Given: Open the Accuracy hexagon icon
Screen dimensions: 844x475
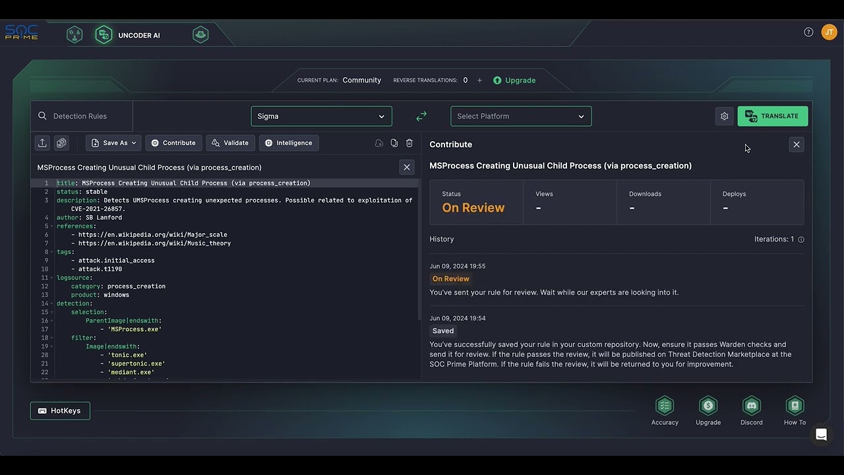Looking at the screenshot, I should pos(665,406).
